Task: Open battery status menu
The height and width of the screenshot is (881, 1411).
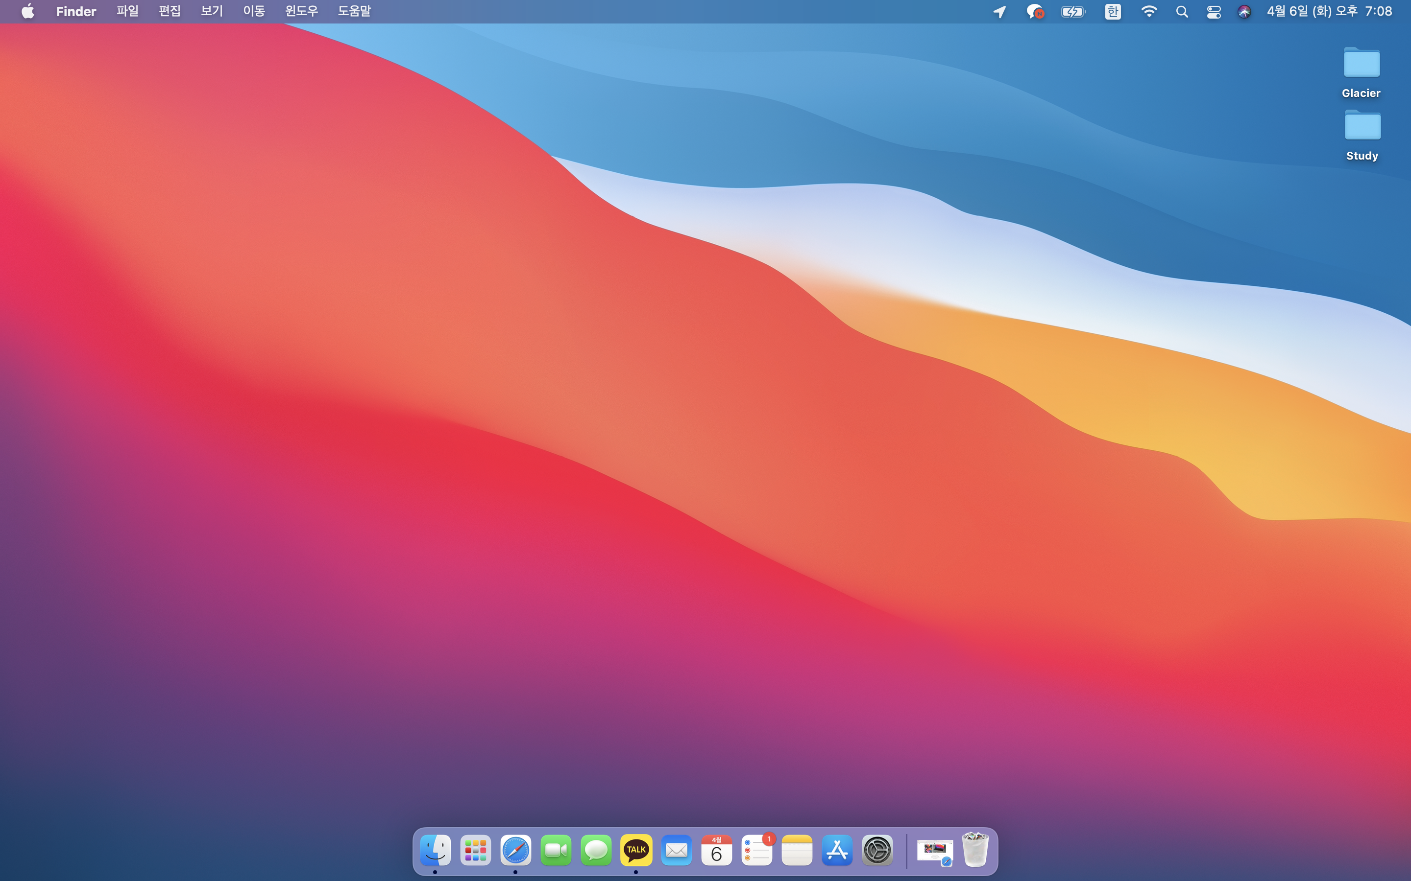Action: tap(1073, 12)
